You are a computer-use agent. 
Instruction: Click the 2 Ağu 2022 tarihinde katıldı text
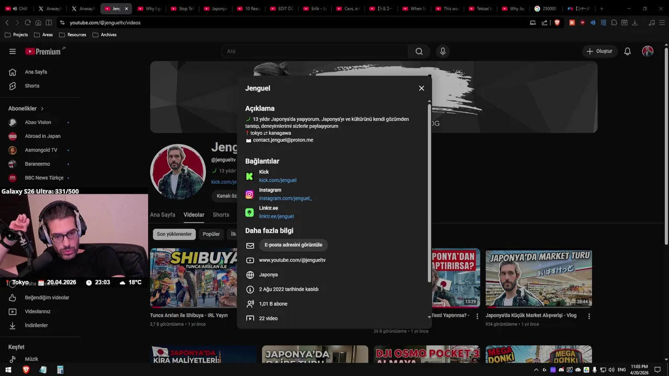pos(289,289)
